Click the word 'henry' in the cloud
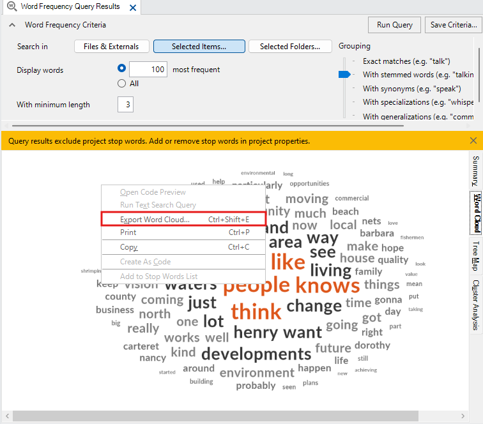 pos(256,333)
